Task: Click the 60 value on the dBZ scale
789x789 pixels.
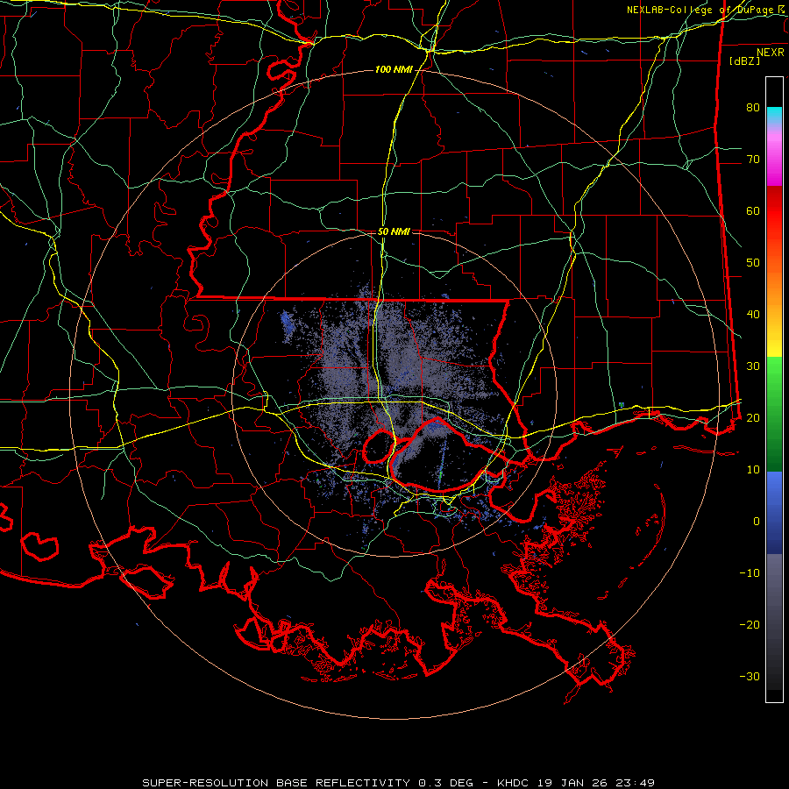Action: point(753,210)
